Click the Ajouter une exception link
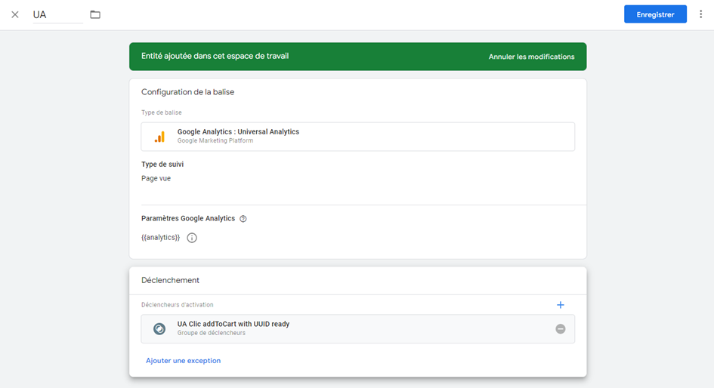Viewport: 714px width, 388px height. (183, 361)
